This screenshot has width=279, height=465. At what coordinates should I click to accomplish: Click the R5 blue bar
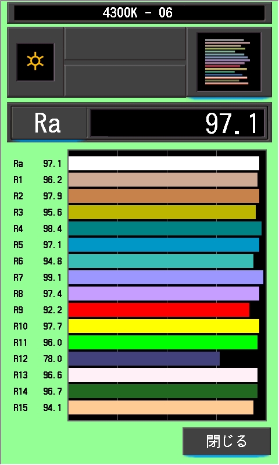coord(164,245)
